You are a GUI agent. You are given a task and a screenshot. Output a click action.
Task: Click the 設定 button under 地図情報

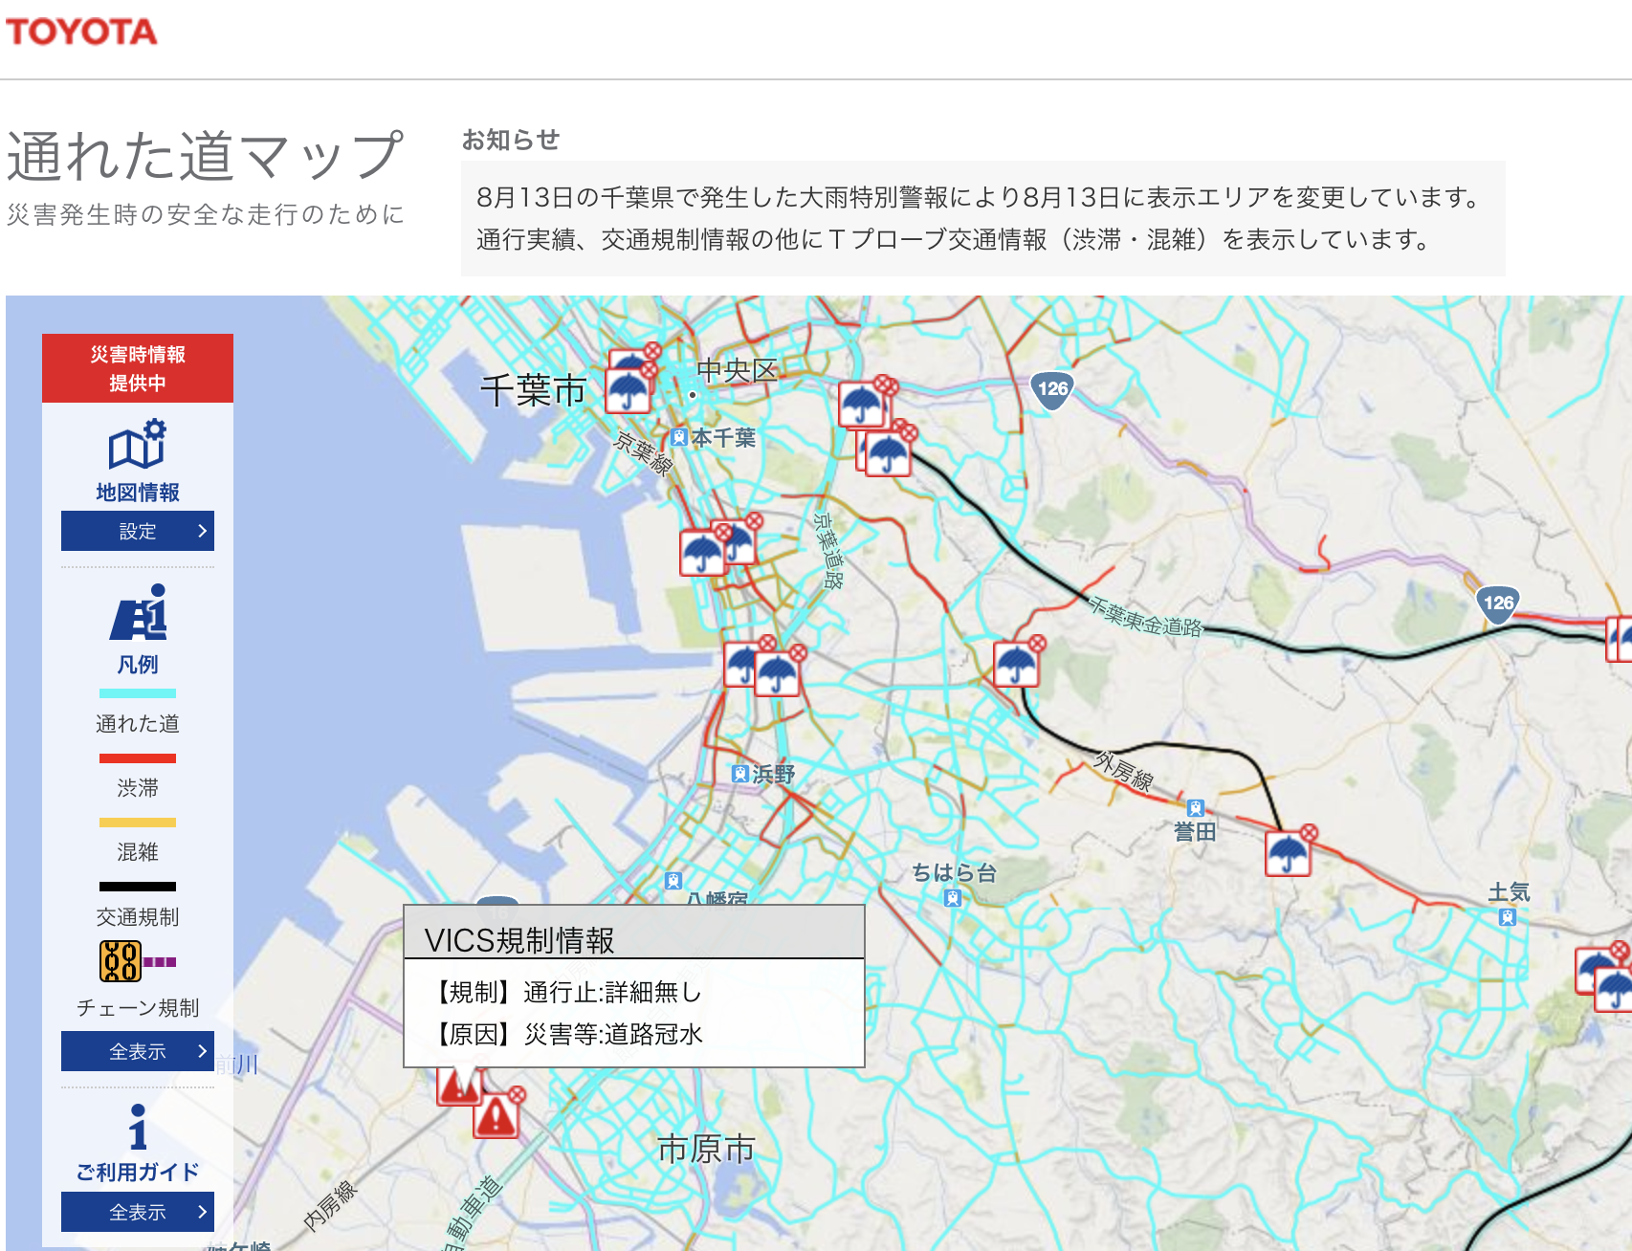138,531
